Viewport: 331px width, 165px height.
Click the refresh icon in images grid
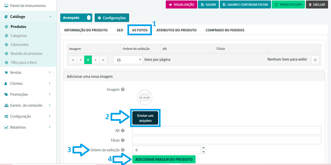point(315,60)
